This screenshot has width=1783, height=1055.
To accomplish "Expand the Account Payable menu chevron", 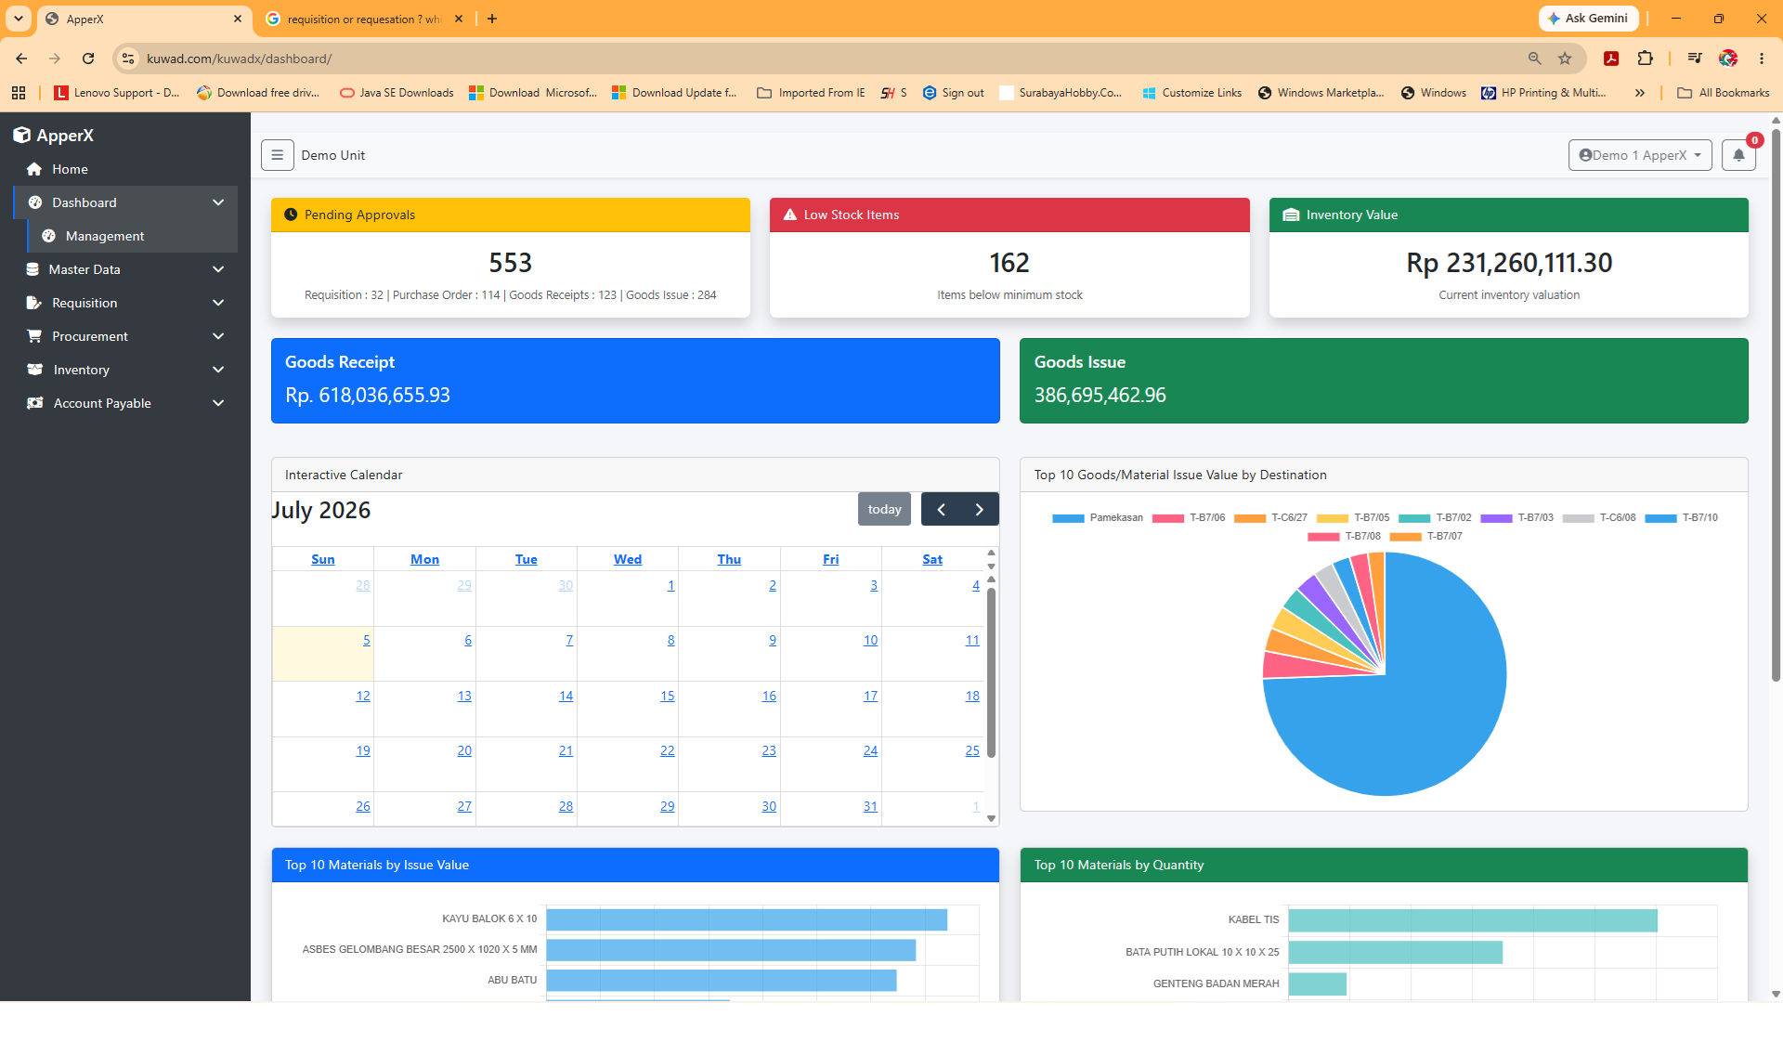I will pos(218,403).
